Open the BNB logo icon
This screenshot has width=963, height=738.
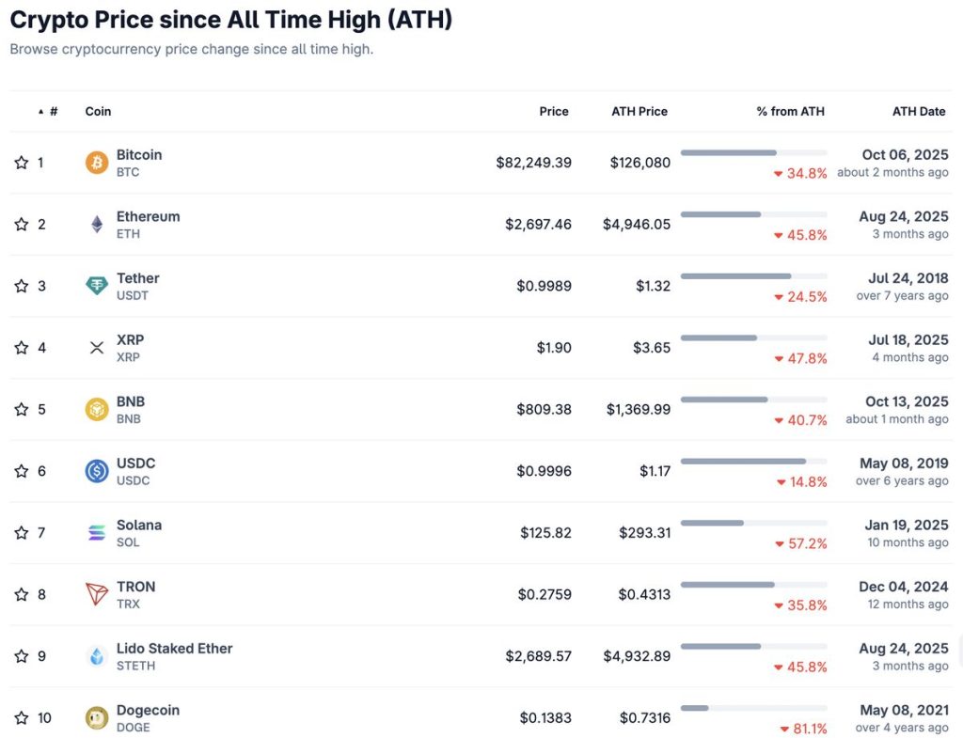tap(95, 409)
